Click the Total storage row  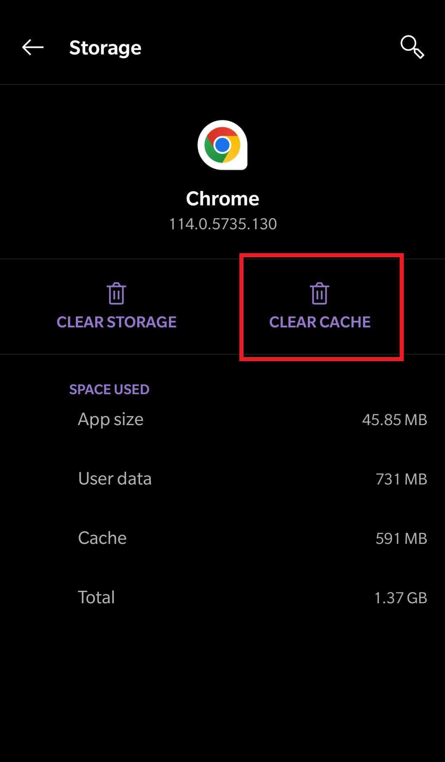(x=96, y=597)
